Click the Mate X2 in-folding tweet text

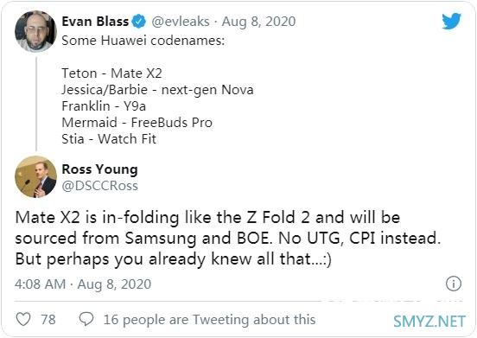point(228,239)
